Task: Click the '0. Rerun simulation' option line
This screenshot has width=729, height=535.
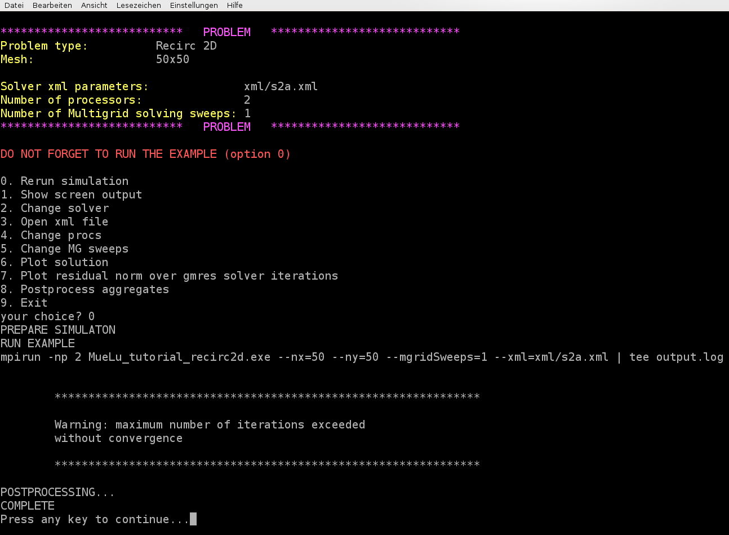Action: (65, 181)
